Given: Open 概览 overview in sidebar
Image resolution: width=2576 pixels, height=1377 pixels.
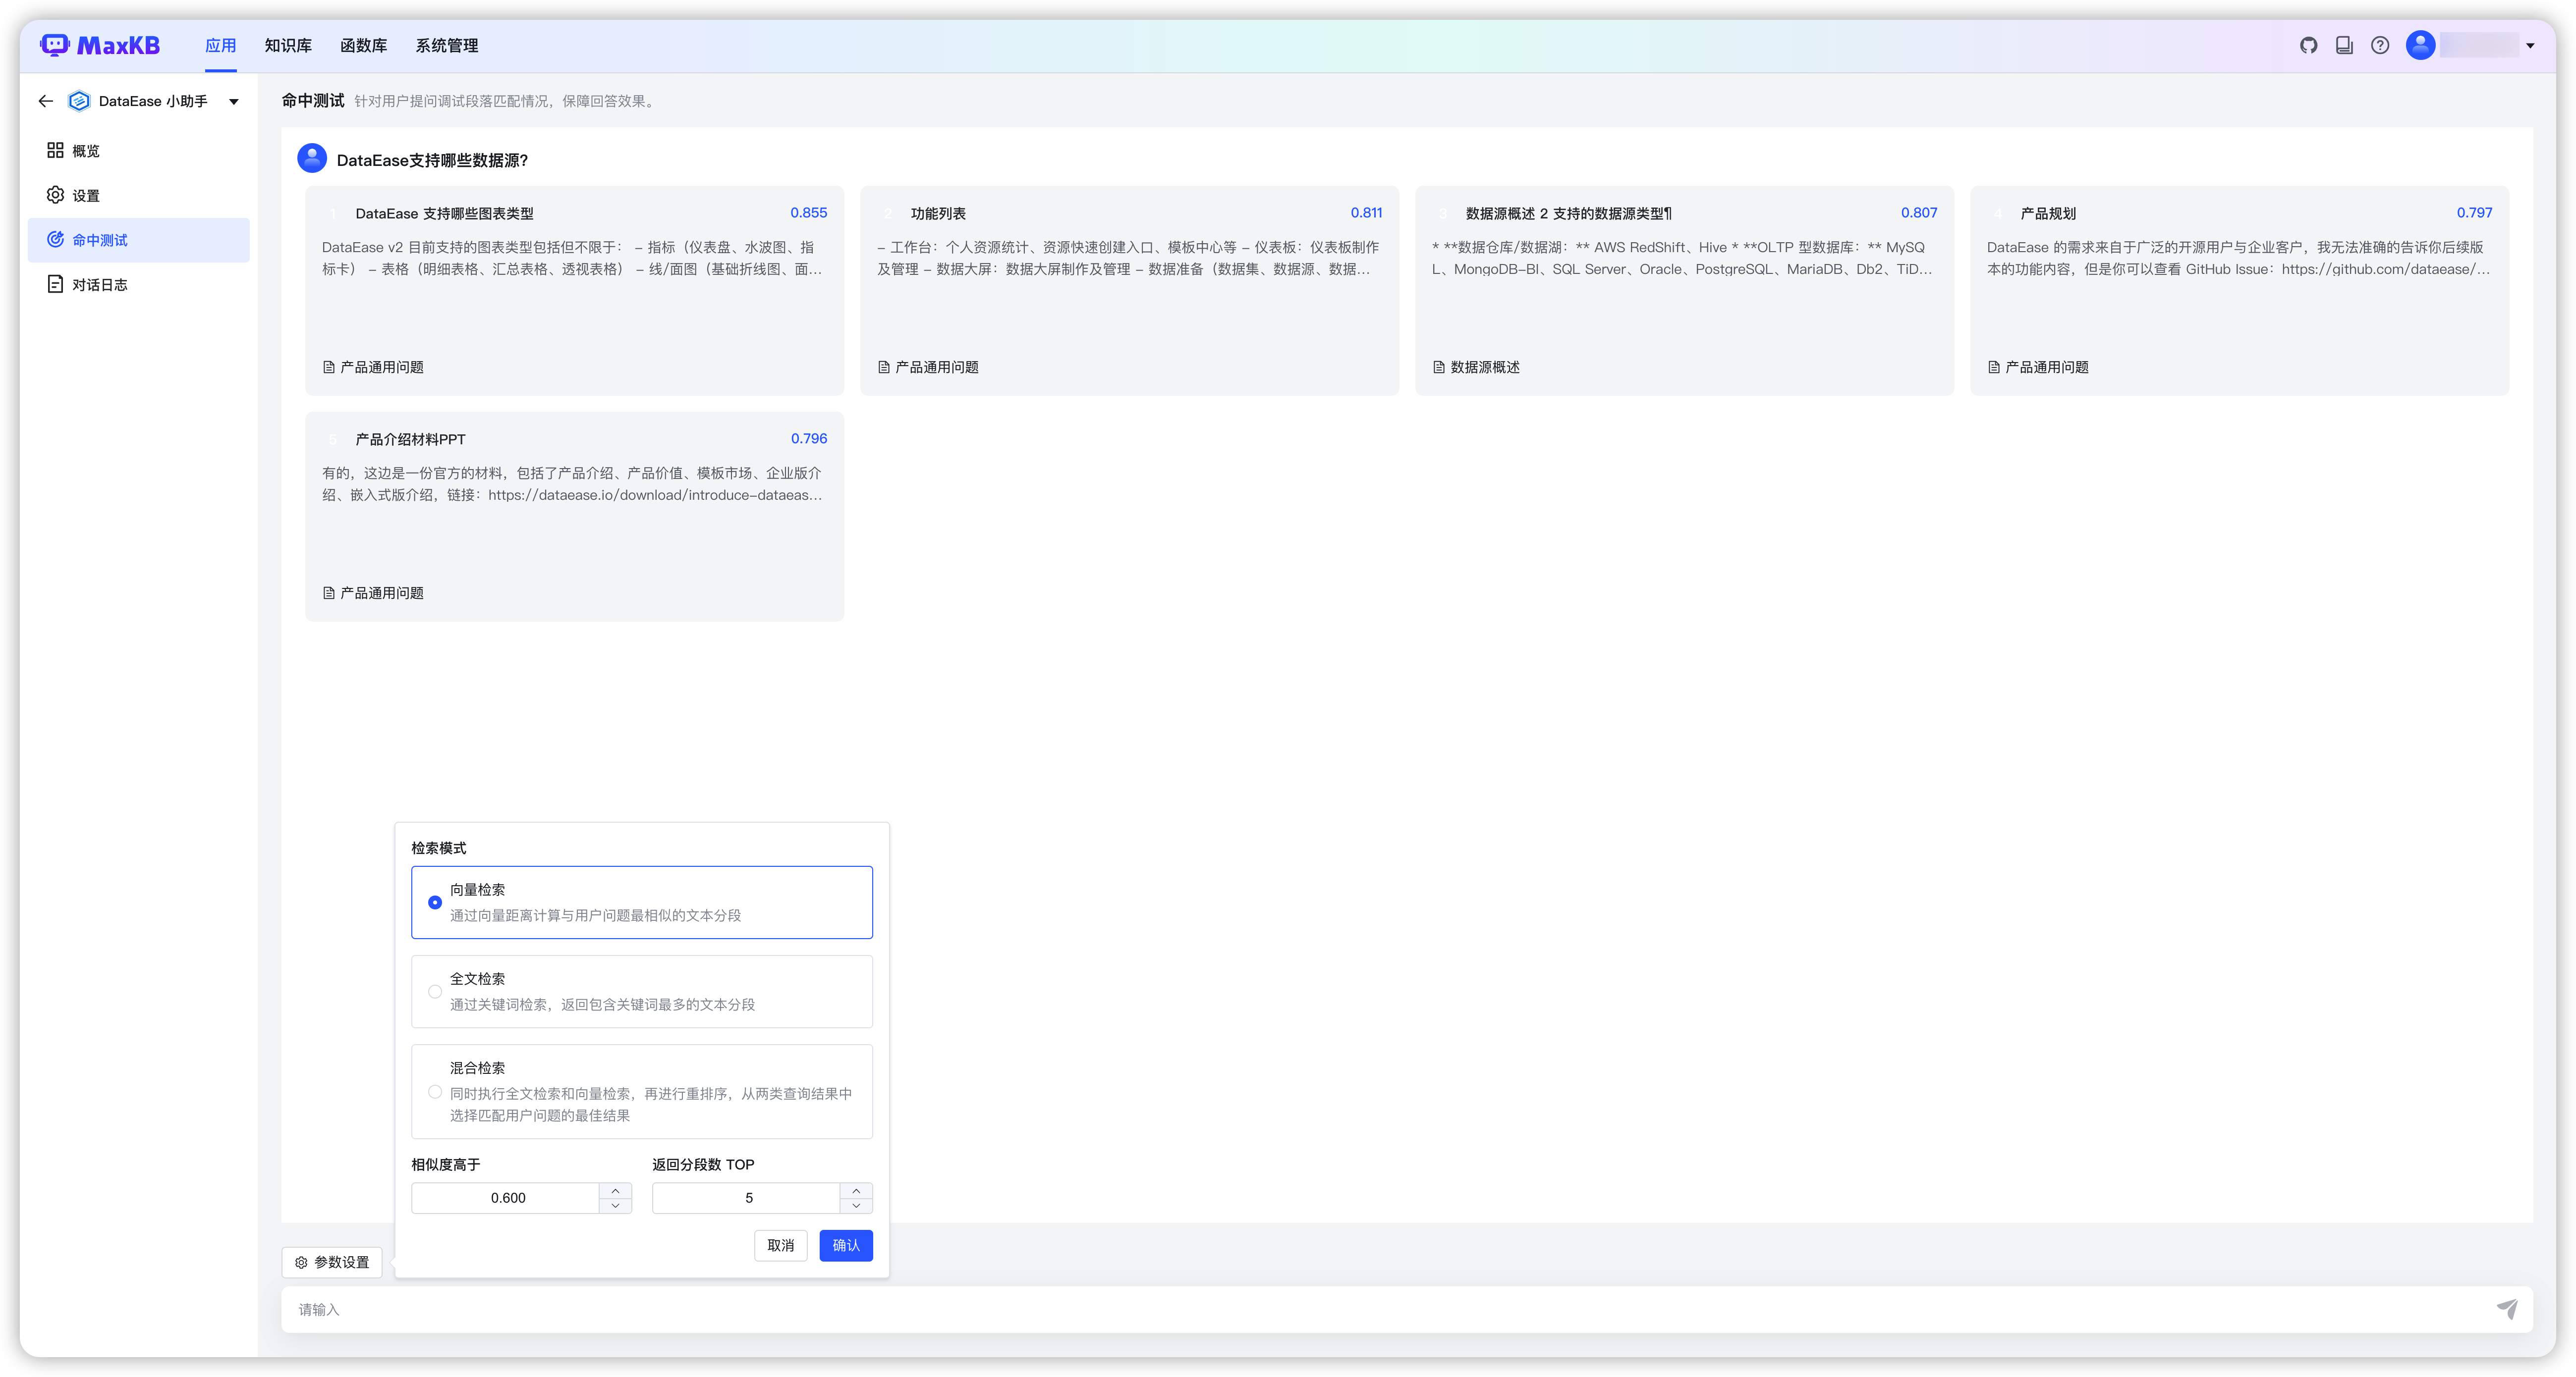Looking at the screenshot, I should click(86, 151).
